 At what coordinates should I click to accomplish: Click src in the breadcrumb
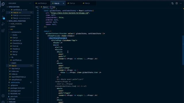pos(37,7)
